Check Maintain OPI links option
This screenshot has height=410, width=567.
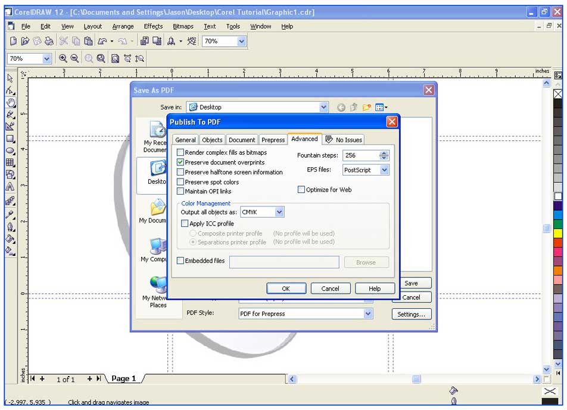(x=180, y=191)
